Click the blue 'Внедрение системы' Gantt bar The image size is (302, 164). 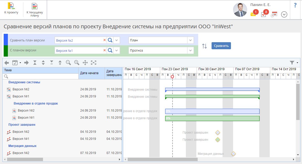(212, 89)
